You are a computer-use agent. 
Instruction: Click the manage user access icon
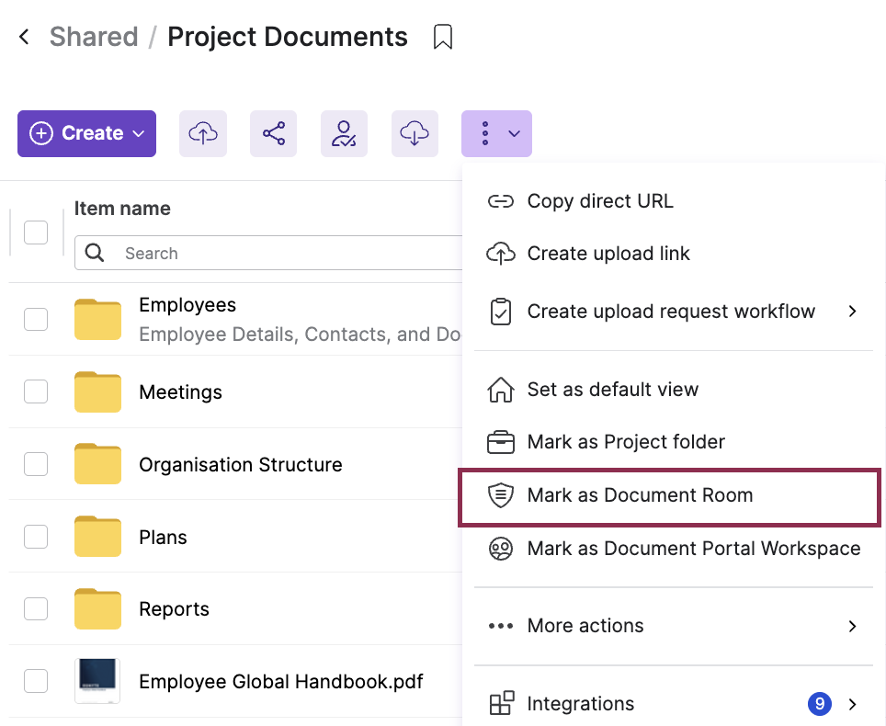point(344,133)
